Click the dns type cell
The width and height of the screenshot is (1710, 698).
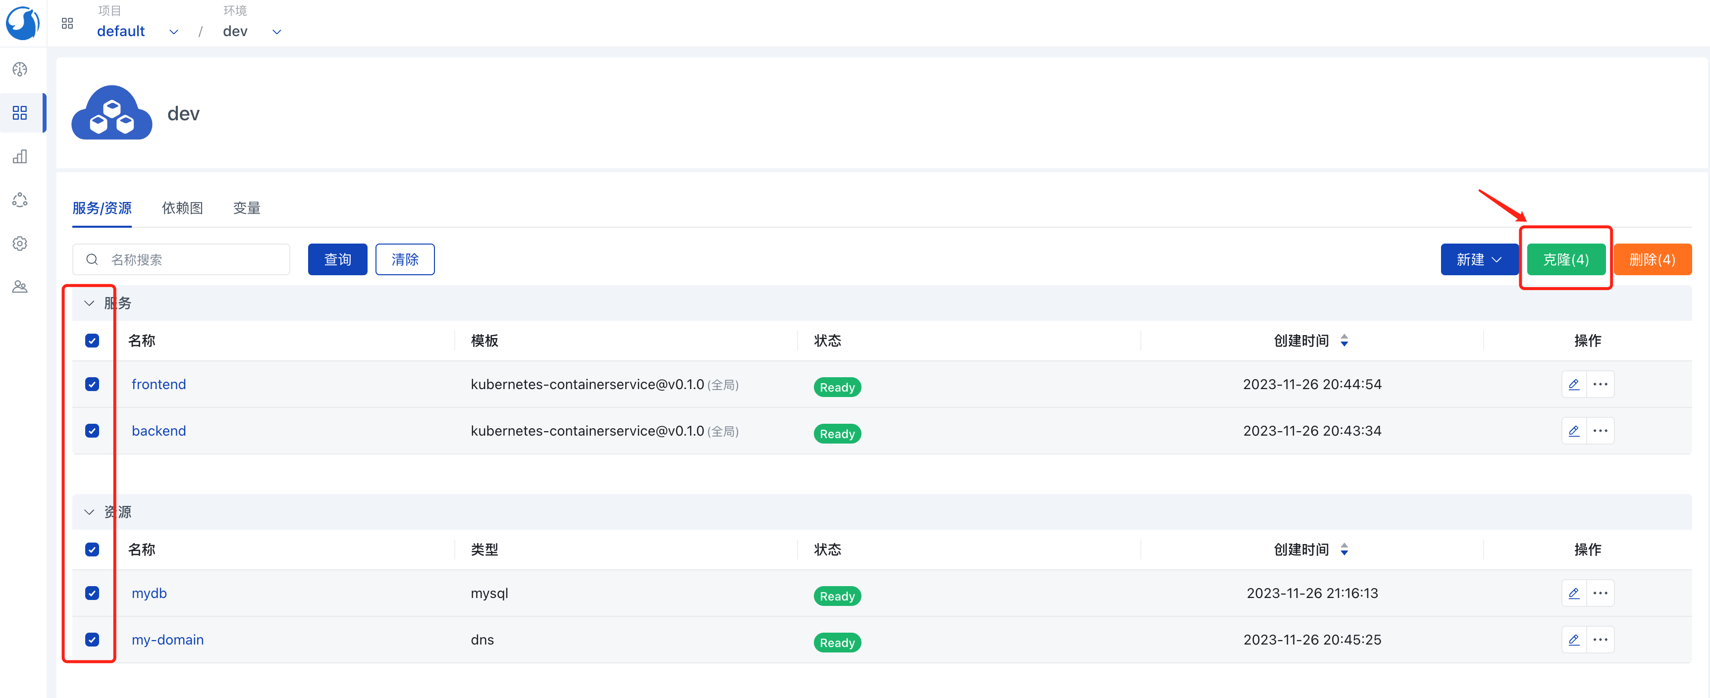pyautogui.click(x=482, y=640)
